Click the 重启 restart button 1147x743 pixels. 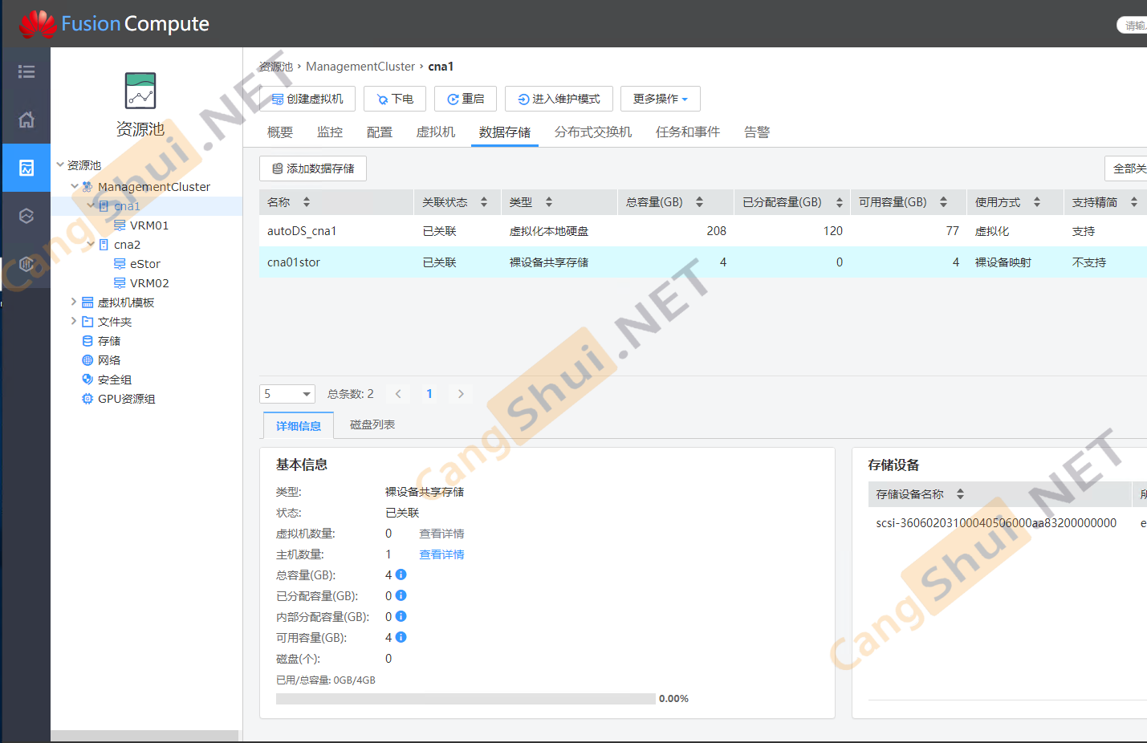pos(466,99)
